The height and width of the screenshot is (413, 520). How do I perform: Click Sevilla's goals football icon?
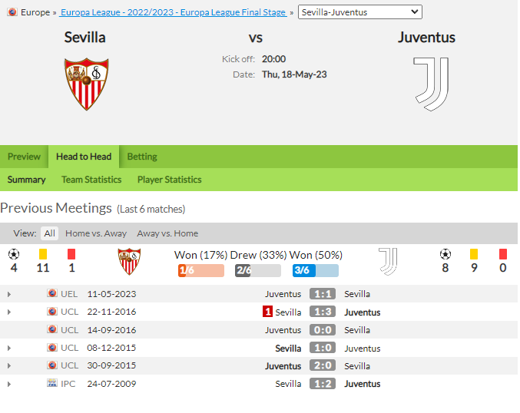14,254
